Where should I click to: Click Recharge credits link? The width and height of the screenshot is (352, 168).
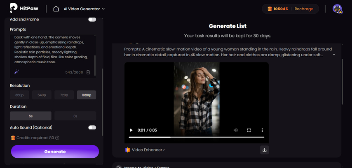tap(303, 9)
